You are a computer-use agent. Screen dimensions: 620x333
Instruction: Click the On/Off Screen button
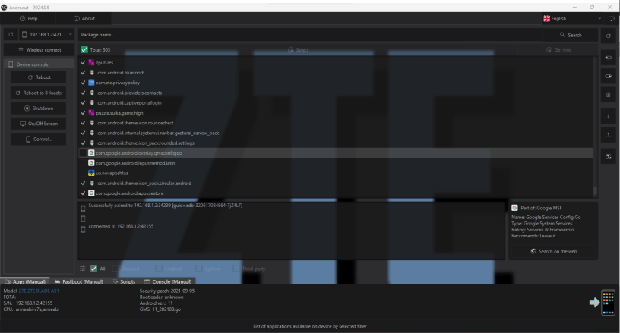click(x=38, y=124)
